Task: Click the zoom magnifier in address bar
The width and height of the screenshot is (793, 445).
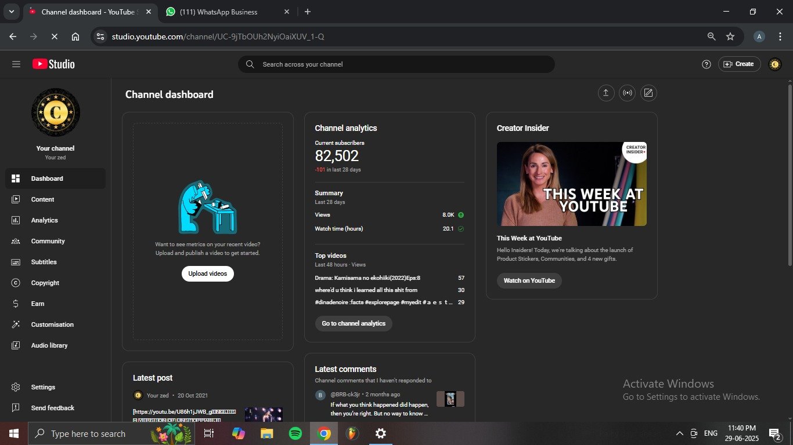Action: coord(711,37)
